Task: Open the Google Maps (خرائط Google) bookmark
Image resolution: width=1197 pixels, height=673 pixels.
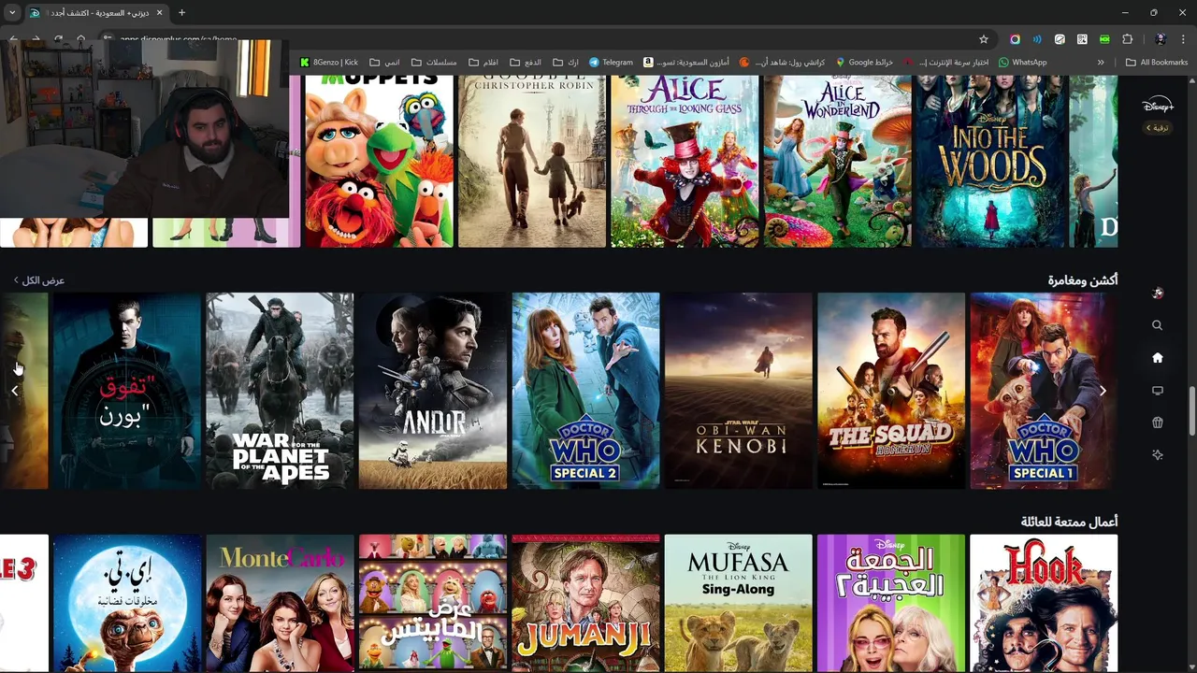Action: tap(864, 63)
